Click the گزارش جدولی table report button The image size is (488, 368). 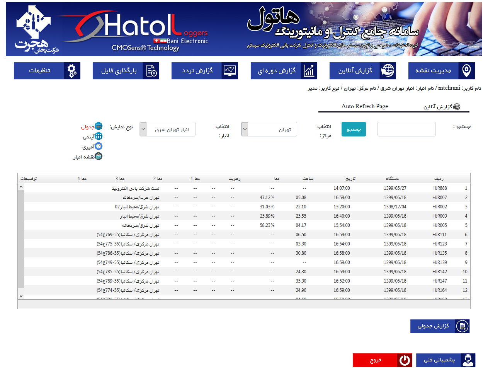(x=440, y=326)
